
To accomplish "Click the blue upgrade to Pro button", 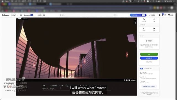I will (x=138, y=15).
